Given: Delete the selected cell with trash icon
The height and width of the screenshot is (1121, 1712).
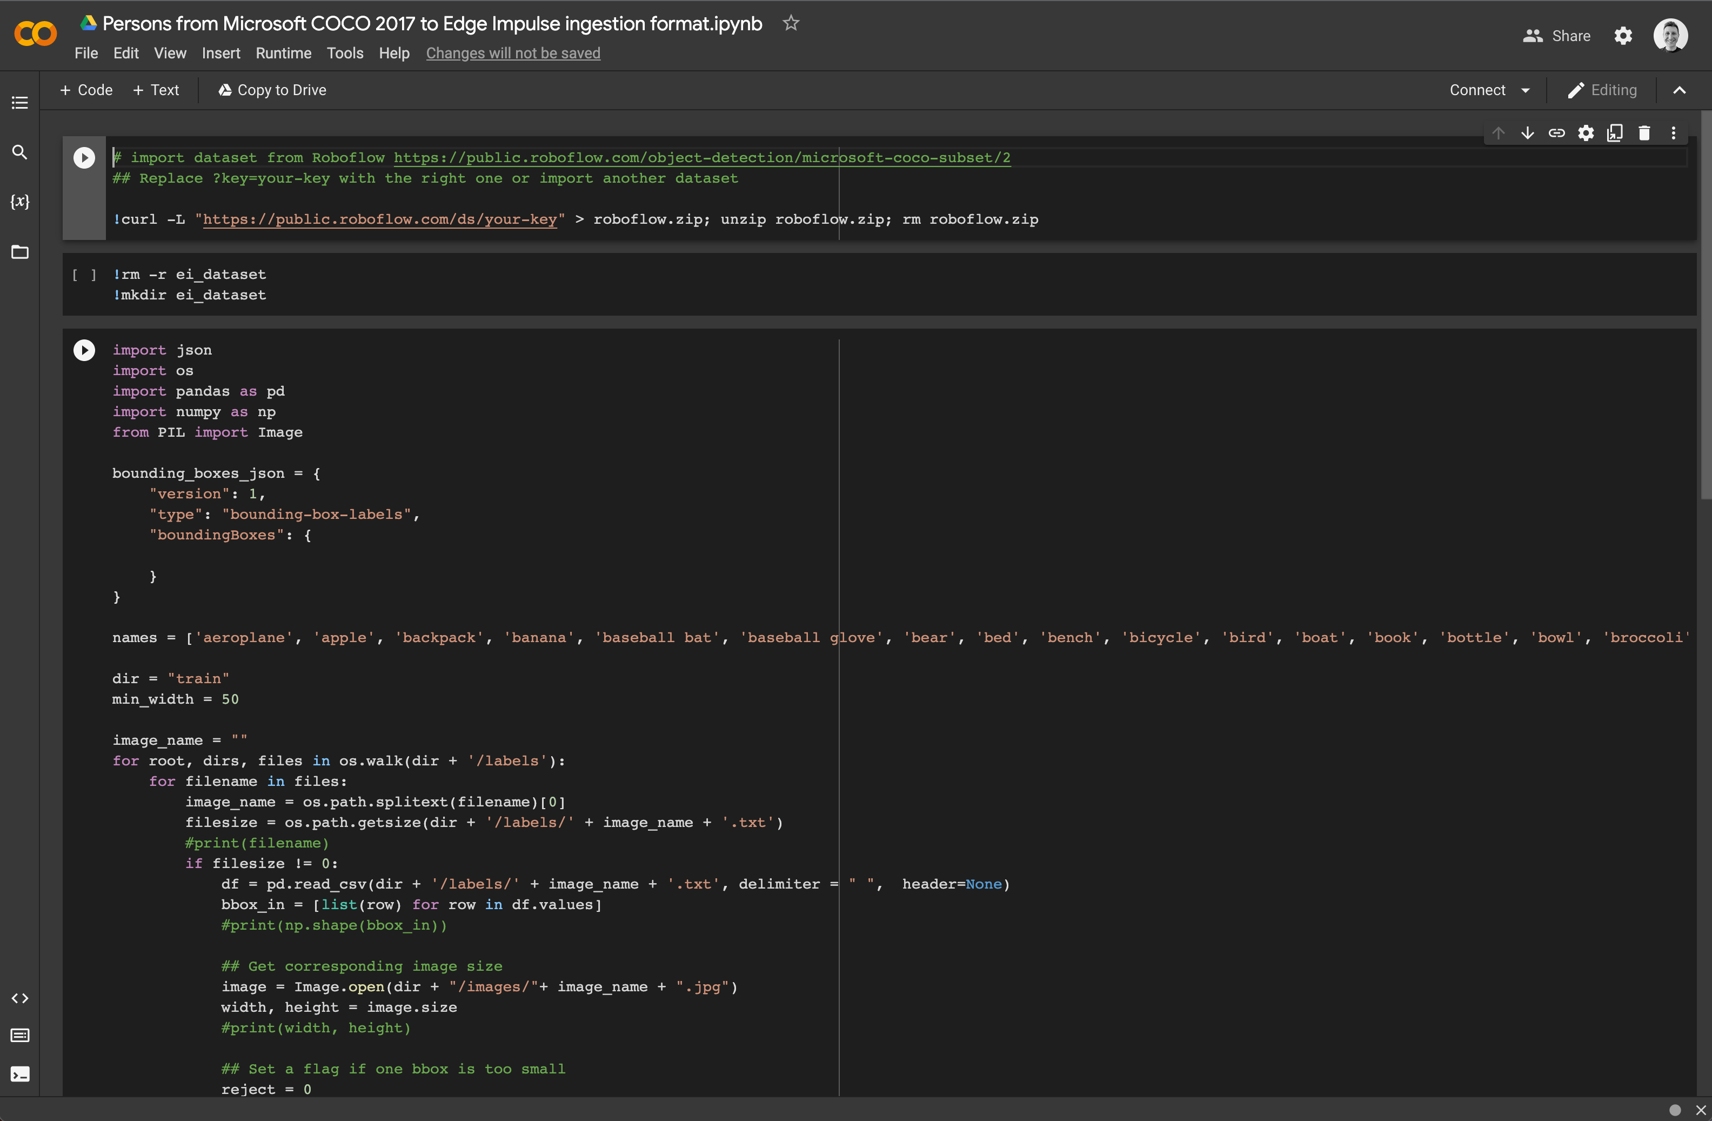Looking at the screenshot, I should [x=1644, y=133].
